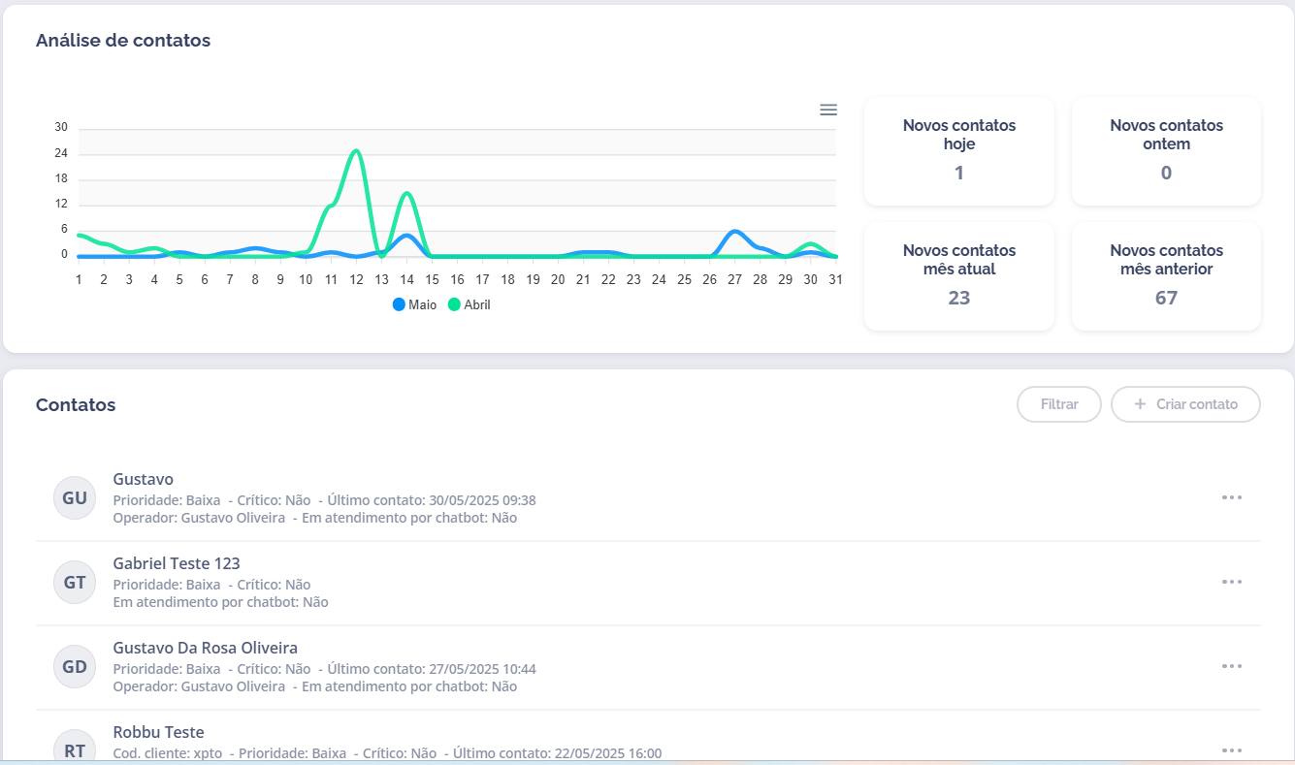The height and width of the screenshot is (765, 1295).
Task: Select Gustavo Da Rosa Oliveira contact name
Action: [x=205, y=648]
